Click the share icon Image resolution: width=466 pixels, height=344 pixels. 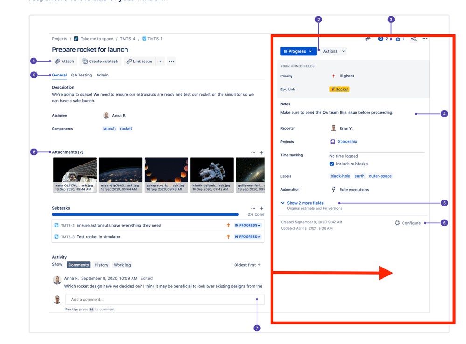414,39
